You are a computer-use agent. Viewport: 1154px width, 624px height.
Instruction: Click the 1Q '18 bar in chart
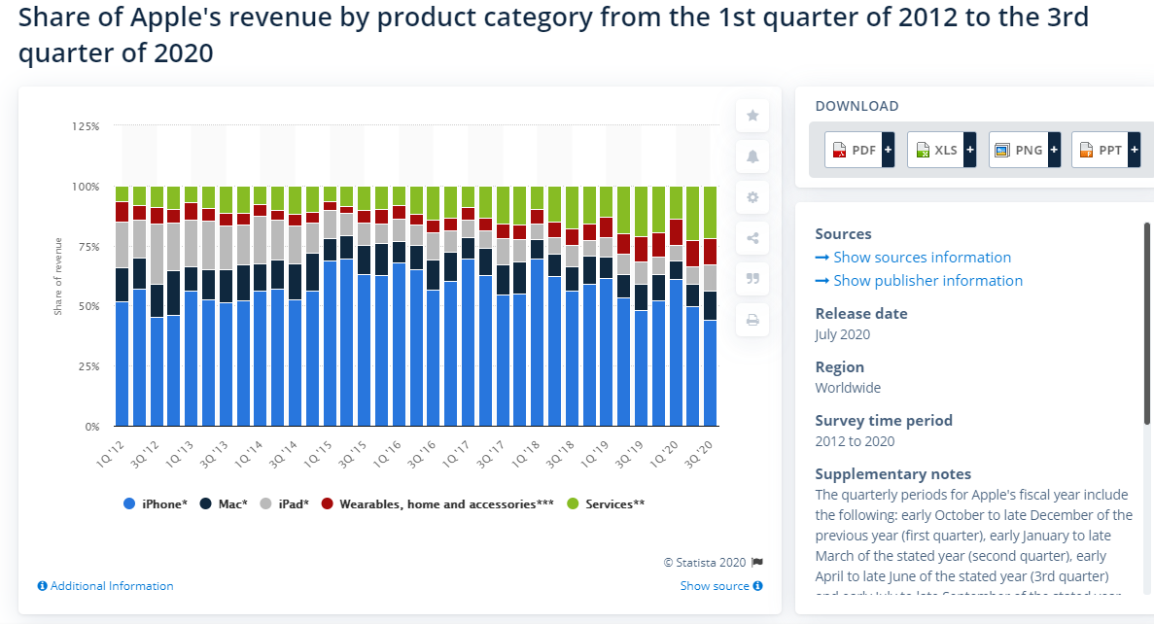click(x=538, y=306)
